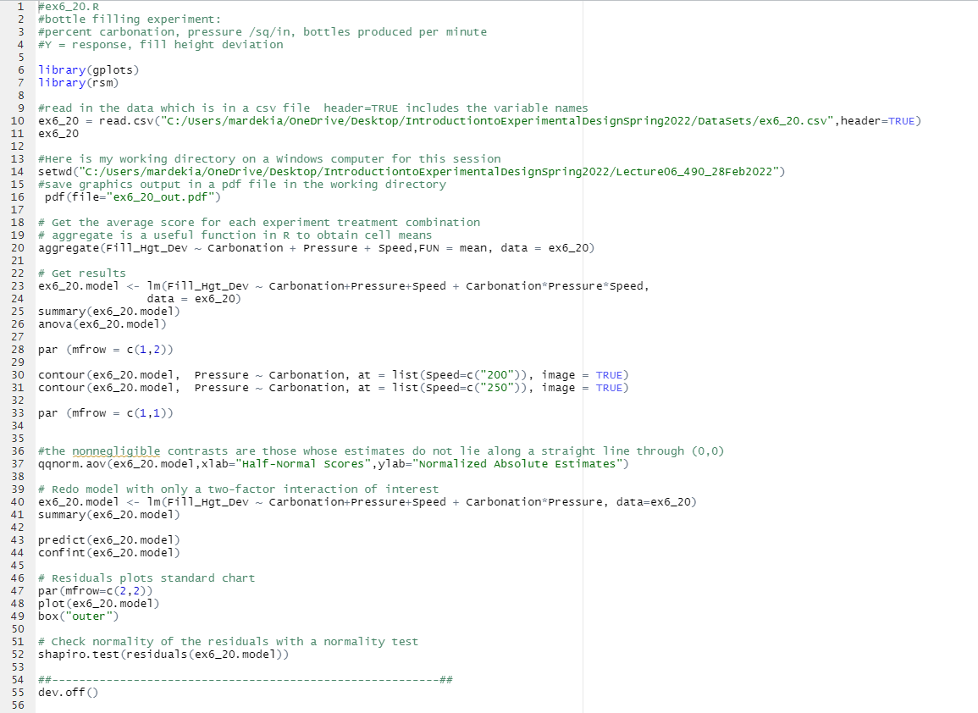Screen dimensions: 978x713
Task: Click line number 10 in the gutter
Action: [19, 120]
